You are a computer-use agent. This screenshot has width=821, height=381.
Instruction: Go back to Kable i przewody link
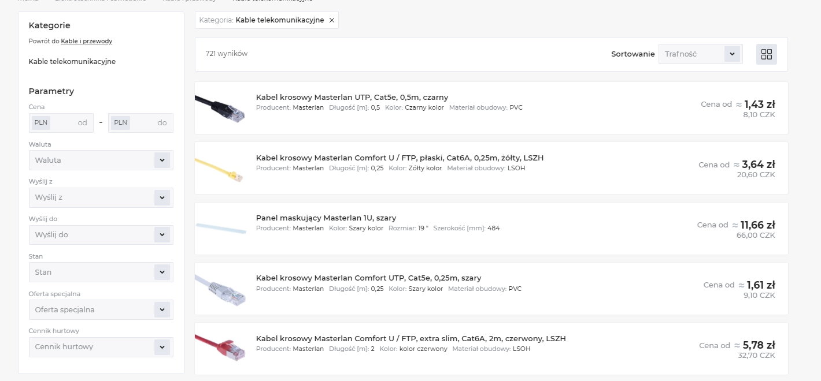[87, 42]
